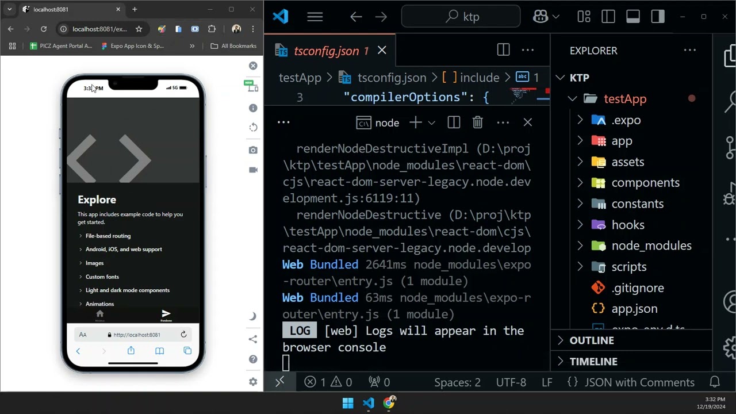The image size is (736, 414).
Task: Open Chrome extensions puzzle icon
Action: 212,29
